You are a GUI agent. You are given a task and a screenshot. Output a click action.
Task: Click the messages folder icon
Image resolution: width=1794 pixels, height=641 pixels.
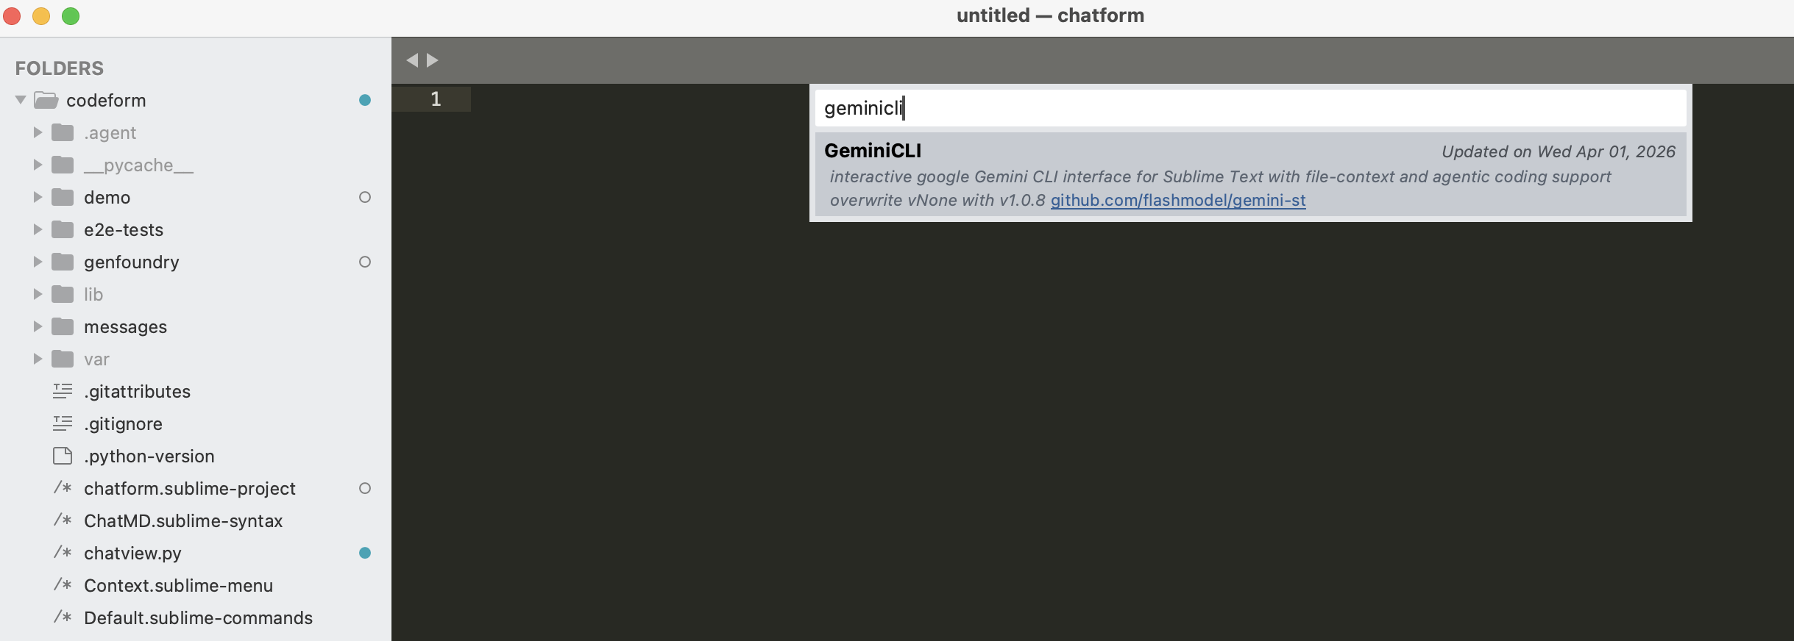click(62, 326)
